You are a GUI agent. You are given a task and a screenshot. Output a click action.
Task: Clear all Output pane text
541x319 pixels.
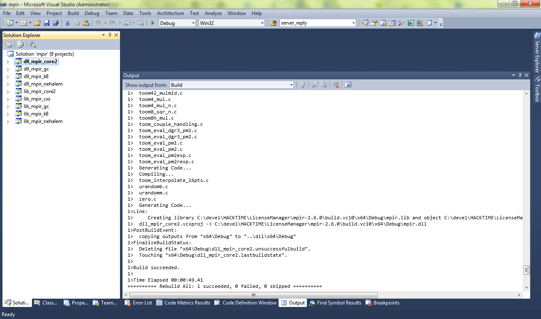[336, 85]
